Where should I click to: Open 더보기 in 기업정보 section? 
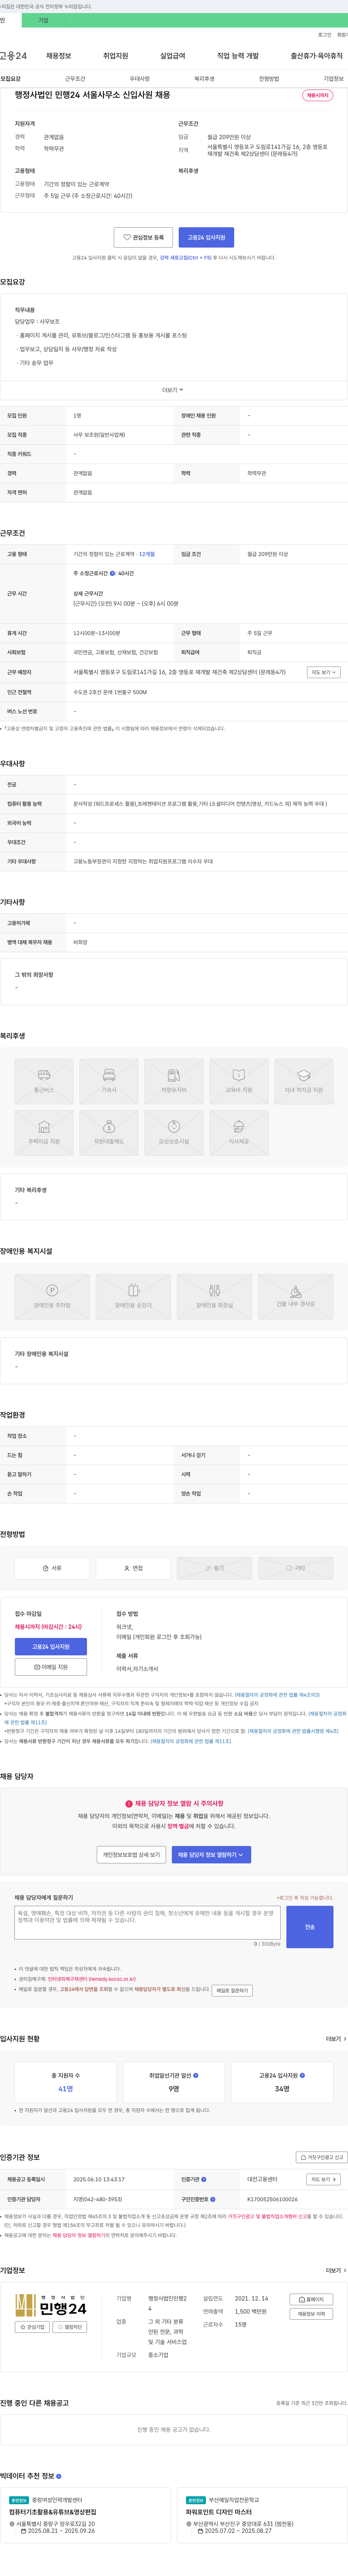pyautogui.click(x=336, y=2270)
